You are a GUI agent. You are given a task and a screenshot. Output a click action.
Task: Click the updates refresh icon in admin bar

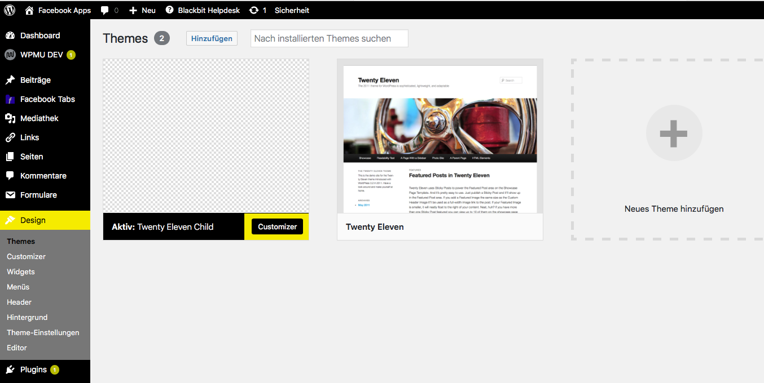tap(254, 10)
